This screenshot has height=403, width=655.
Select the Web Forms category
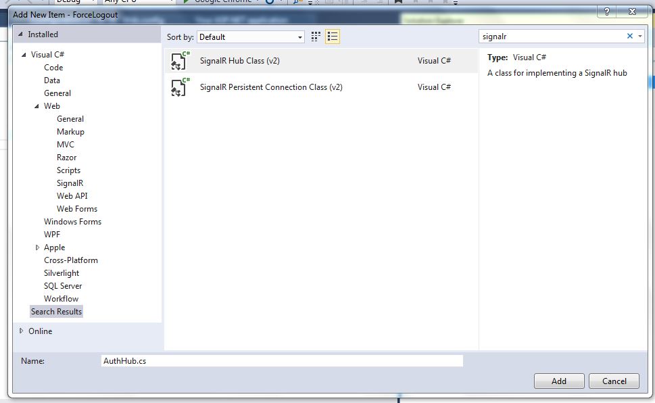tap(77, 209)
